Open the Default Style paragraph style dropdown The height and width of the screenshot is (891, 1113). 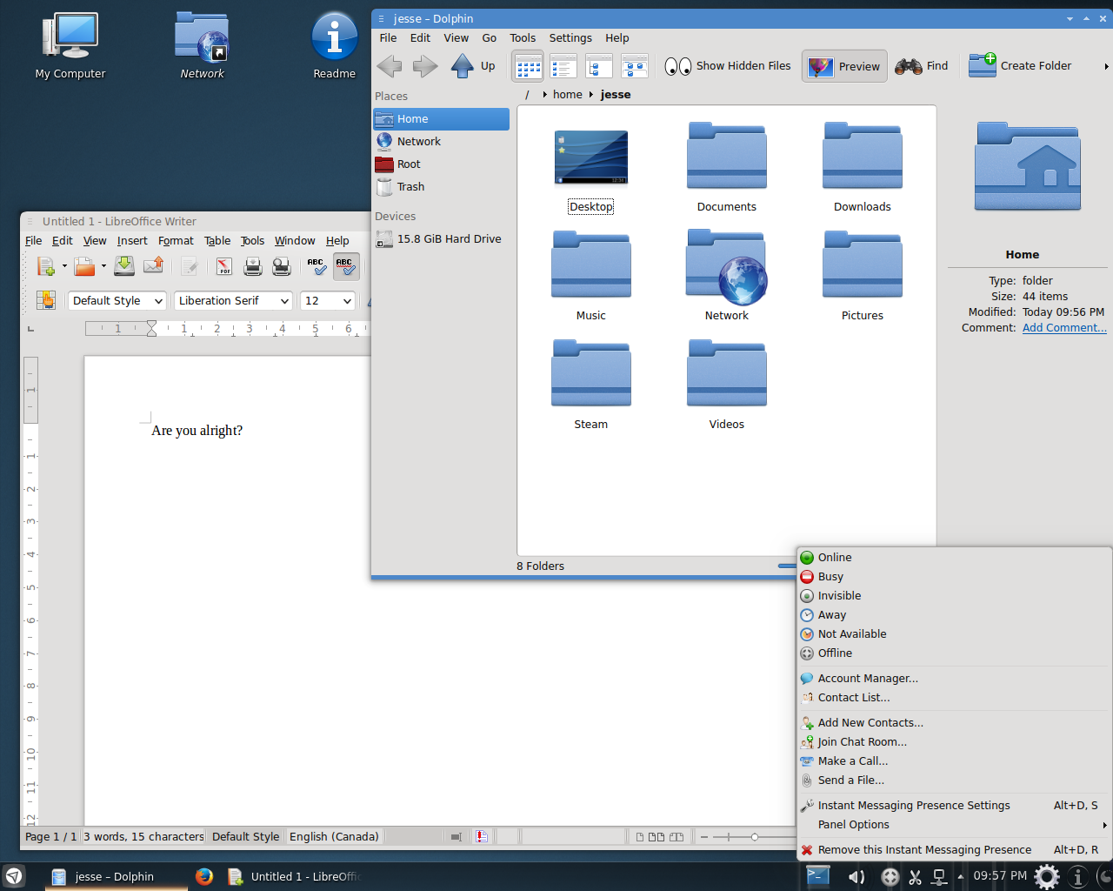(x=158, y=301)
